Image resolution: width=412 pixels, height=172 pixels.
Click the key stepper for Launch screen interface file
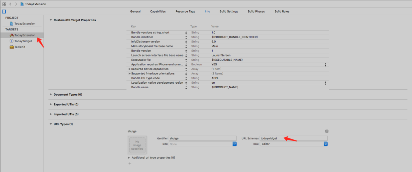tap(186, 55)
